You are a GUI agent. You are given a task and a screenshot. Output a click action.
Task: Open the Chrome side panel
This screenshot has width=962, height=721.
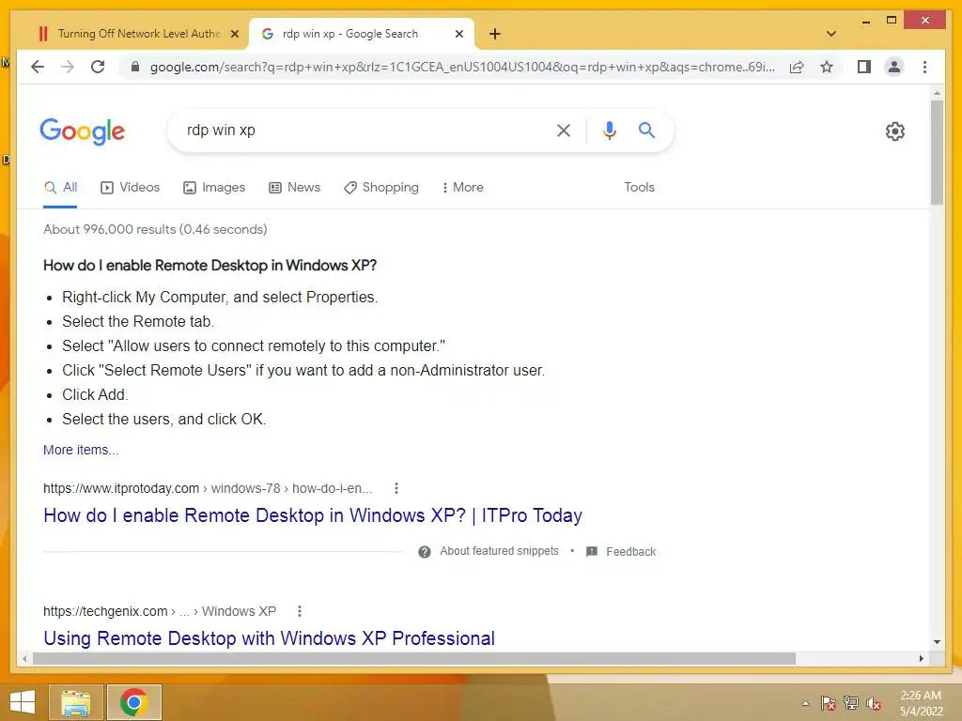pyautogui.click(x=864, y=67)
